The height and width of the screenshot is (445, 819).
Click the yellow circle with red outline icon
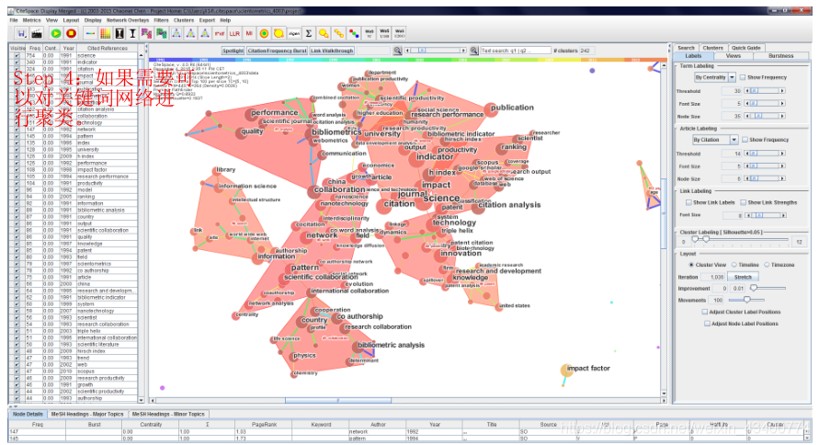(x=279, y=33)
